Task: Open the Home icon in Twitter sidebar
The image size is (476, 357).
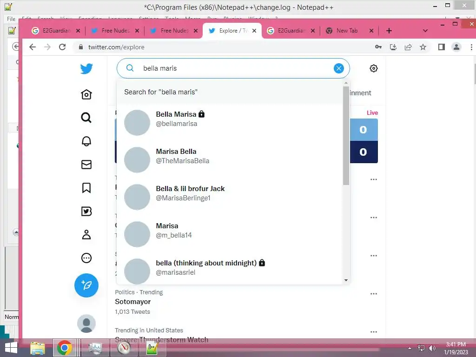Action: 86,94
